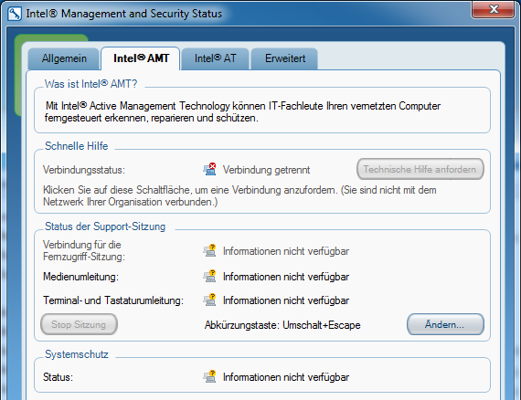Click the status icon in Verbindung für die Fernzugriff-Sitzung row
Image resolution: width=521 pixels, height=400 pixels.
coord(209,250)
